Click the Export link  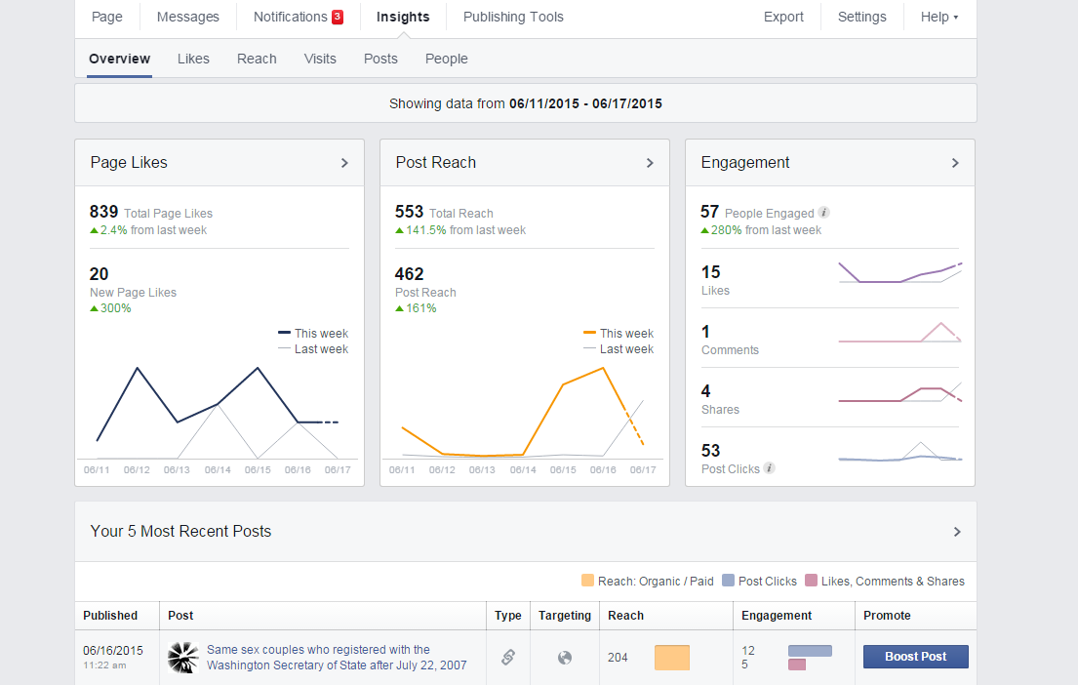coord(783,17)
